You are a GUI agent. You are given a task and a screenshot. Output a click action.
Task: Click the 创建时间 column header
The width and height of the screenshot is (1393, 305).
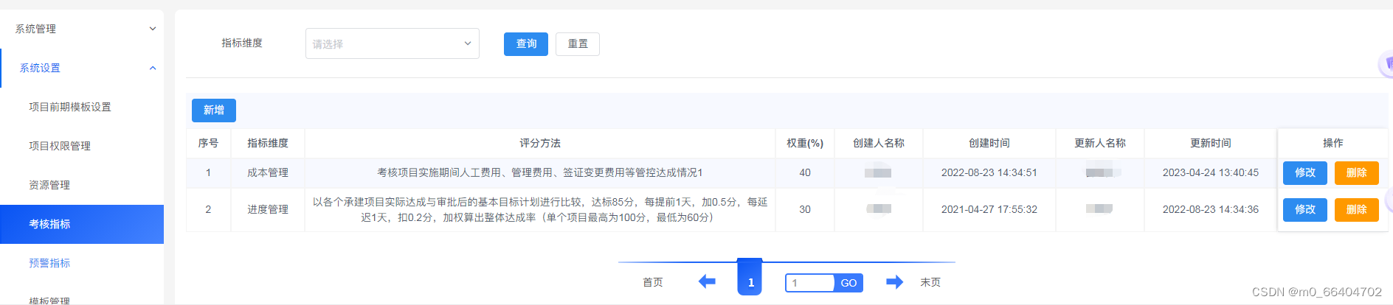coord(989,143)
